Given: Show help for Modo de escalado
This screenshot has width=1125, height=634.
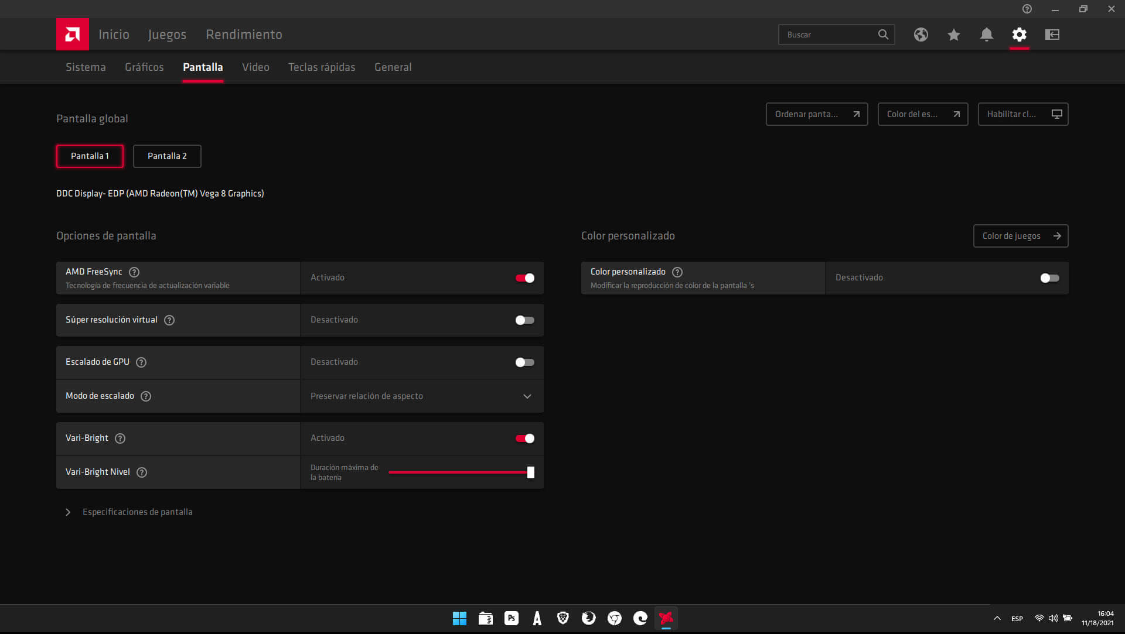Looking at the screenshot, I should pyautogui.click(x=146, y=396).
